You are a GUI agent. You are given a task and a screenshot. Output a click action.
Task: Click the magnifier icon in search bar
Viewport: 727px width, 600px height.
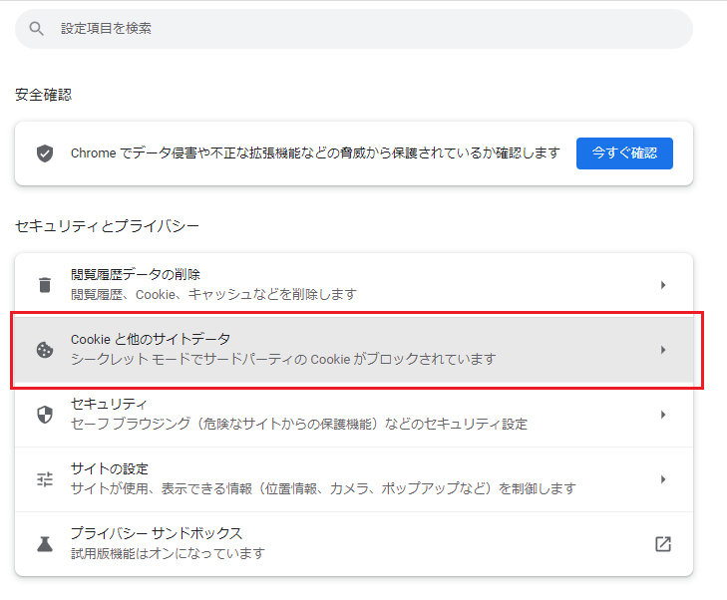36,29
